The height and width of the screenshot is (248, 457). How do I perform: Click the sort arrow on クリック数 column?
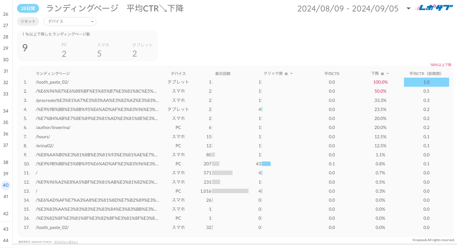pyautogui.click(x=292, y=74)
